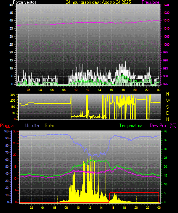Select the Solar legend label
The image size is (178, 213).
pyautogui.click(x=49, y=125)
